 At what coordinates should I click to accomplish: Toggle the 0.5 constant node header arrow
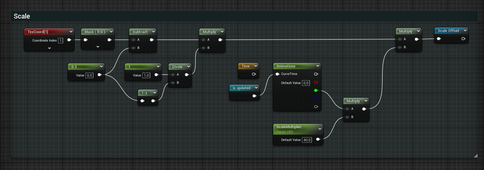(101, 67)
